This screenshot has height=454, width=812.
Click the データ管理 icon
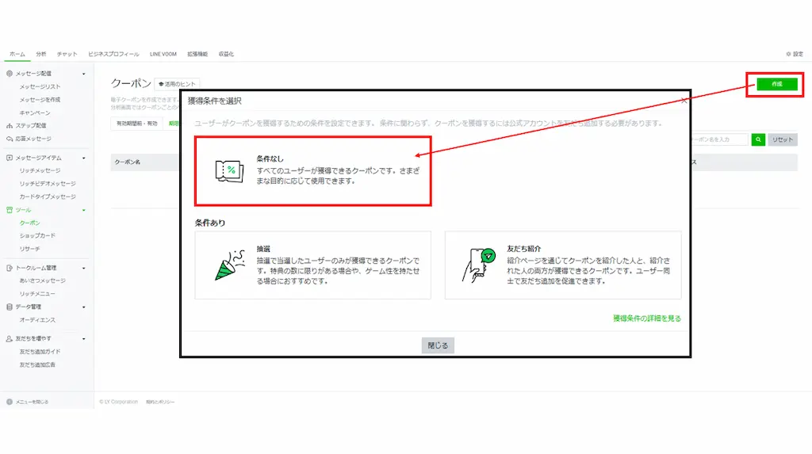(x=10, y=307)
